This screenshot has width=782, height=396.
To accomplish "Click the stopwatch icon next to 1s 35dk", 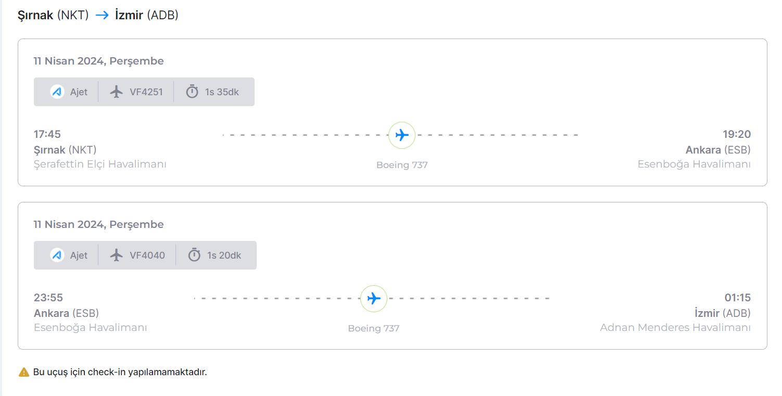I will click(x=192, y=92).
